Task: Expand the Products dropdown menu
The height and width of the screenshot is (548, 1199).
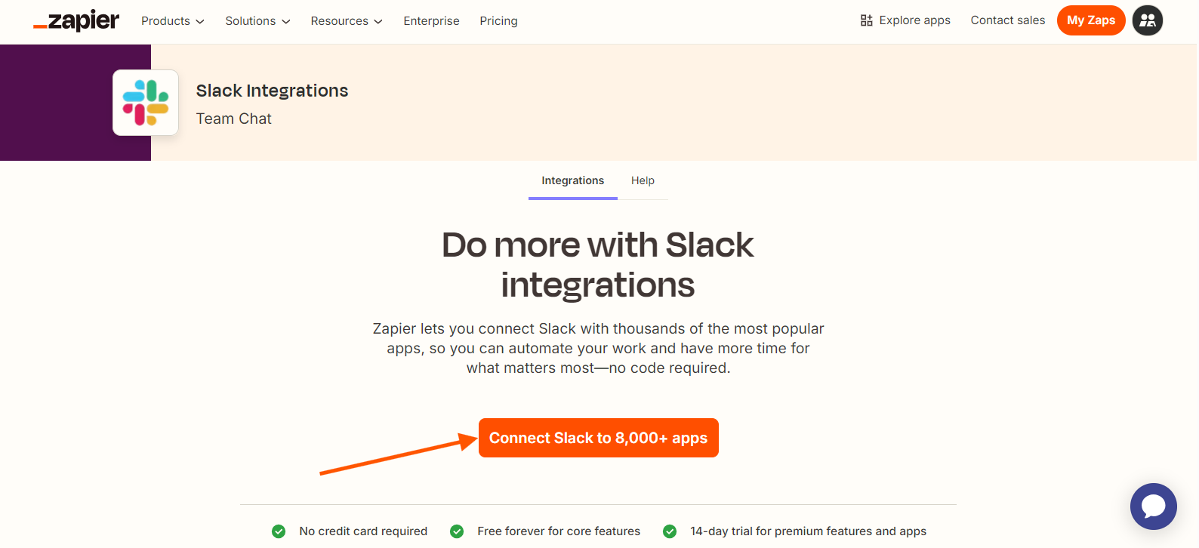Action: (x=172, y=21)
